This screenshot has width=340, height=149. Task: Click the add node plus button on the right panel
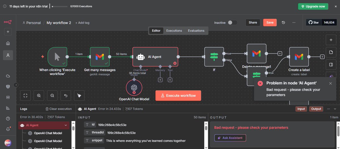331,40
